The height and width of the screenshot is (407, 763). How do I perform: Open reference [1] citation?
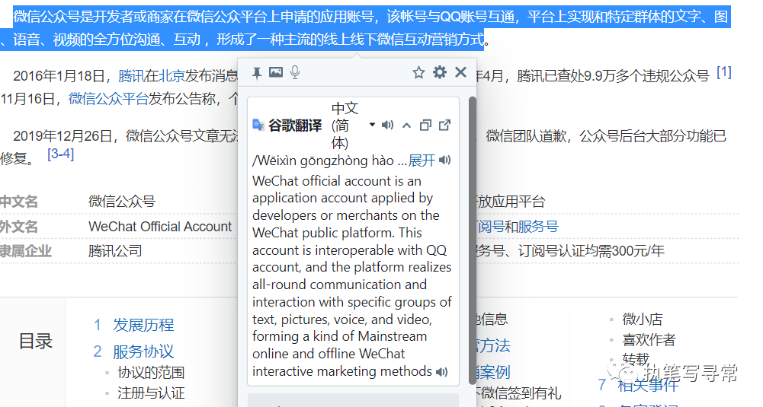724,72
